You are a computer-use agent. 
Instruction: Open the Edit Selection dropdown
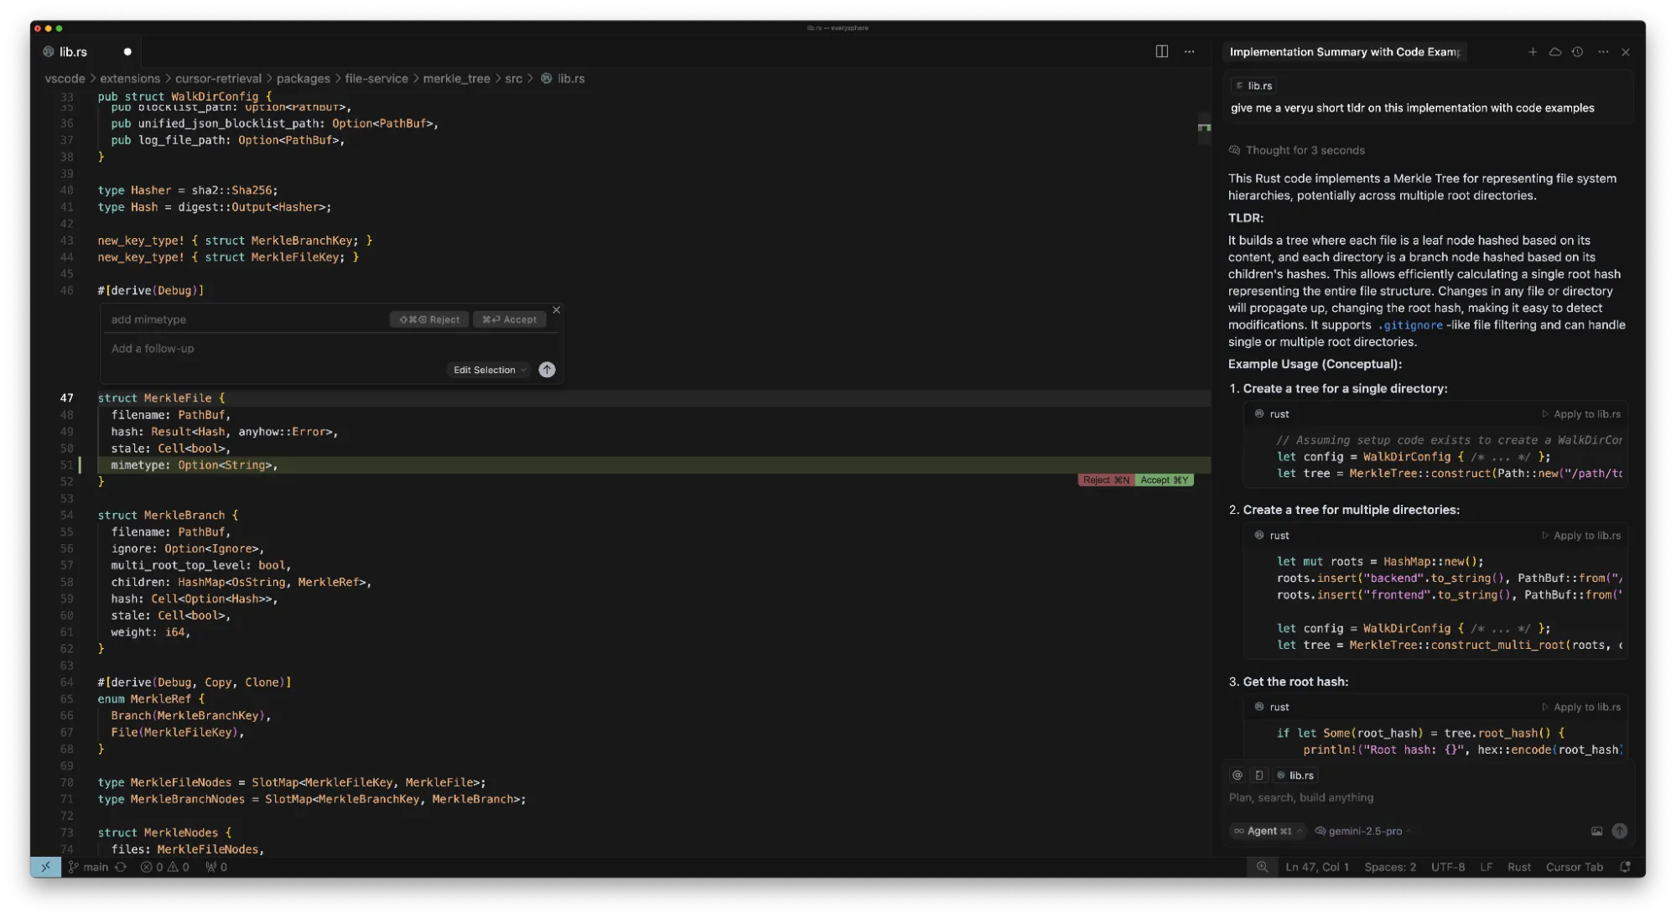coord(490,370)
